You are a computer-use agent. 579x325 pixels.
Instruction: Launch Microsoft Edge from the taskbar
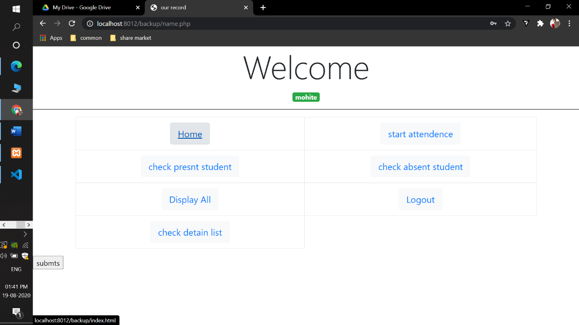point(16,66)
